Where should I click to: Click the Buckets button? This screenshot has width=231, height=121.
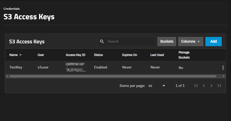(167, 42)
